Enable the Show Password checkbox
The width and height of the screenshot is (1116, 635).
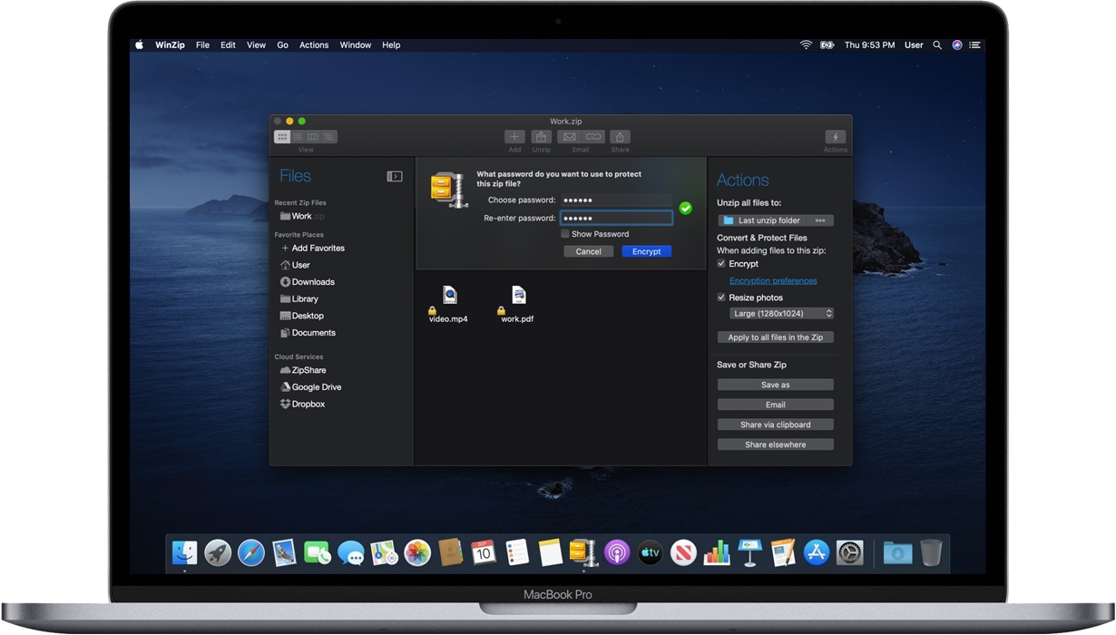[x=565, y=234]
